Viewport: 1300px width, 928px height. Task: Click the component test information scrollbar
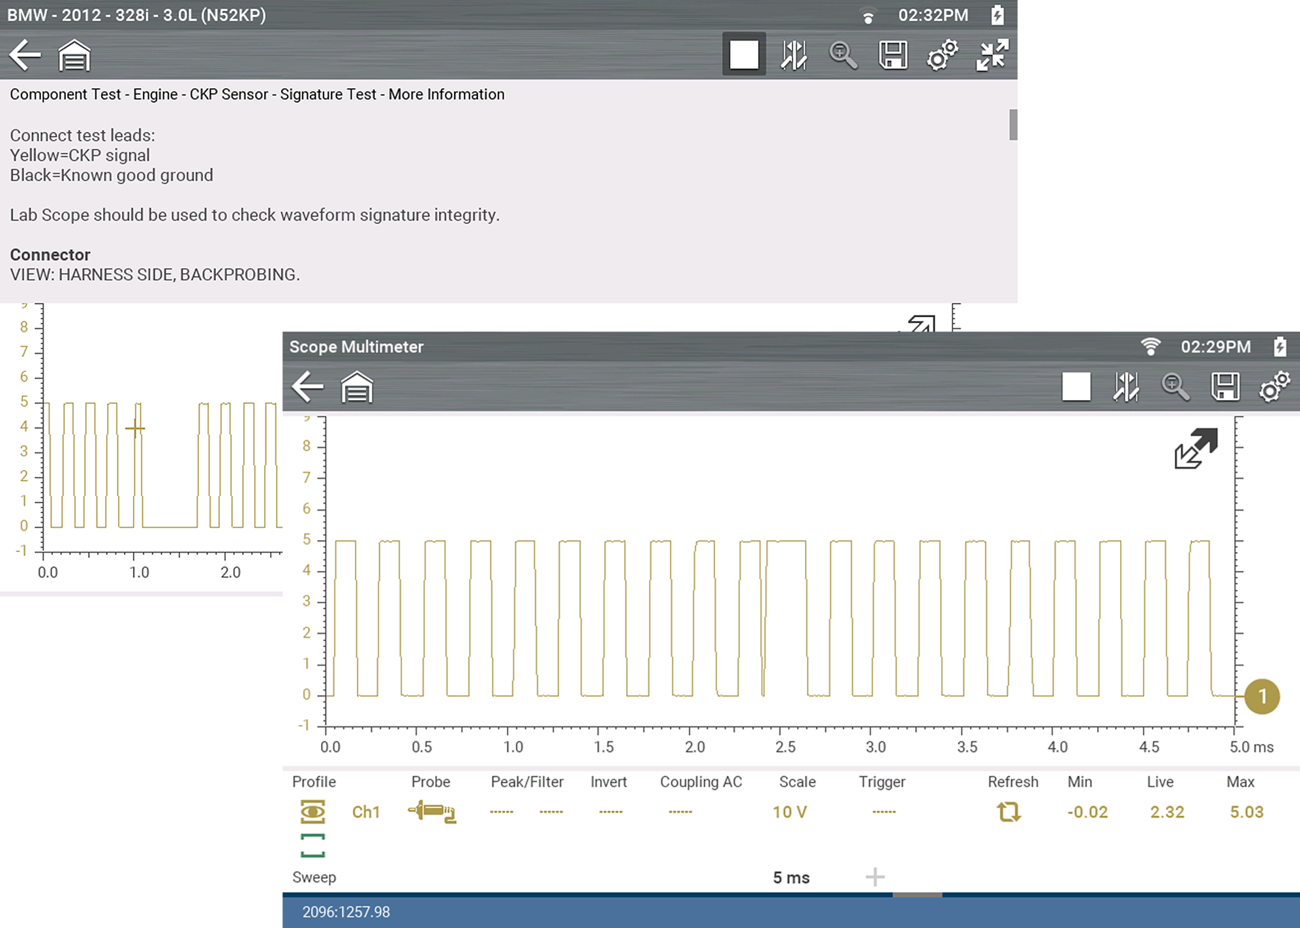coord(1012,125)
